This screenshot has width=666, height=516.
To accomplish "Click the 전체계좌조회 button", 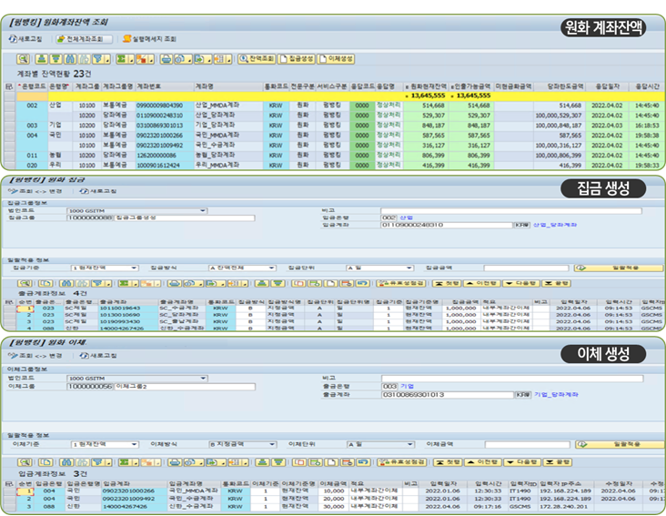I will (85, 39).
